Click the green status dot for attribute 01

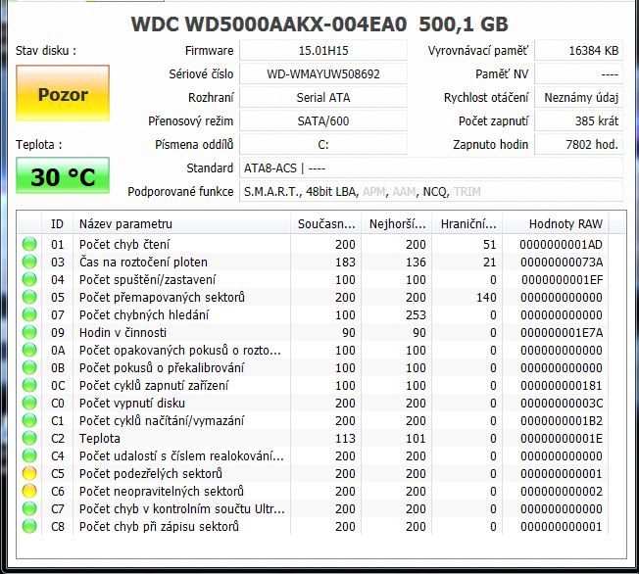29,244
